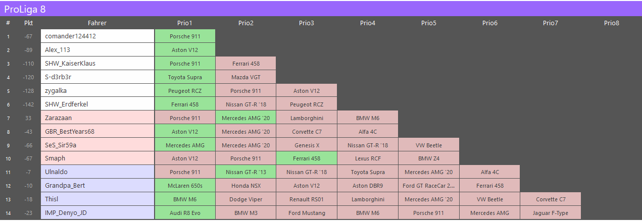
Task: Click the Mazda VGT cell
Action: [x=246, y=77]
